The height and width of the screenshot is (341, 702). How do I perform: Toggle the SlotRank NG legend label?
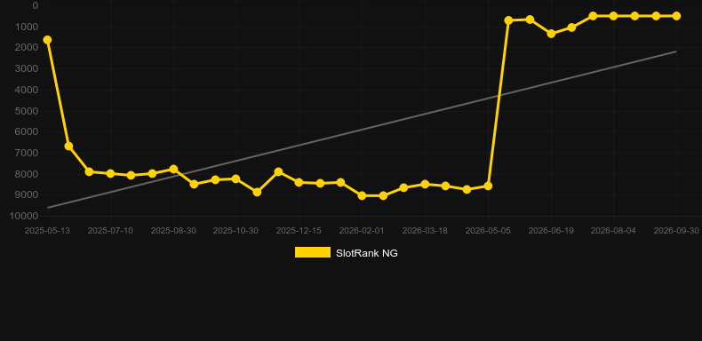(x=367, y=253)
